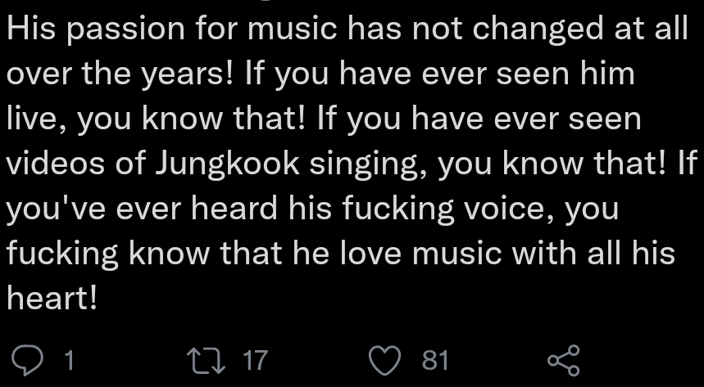704x387 pixels.
Task: Click the retweet count 17
Action: pyautogui.click(x=256, y=359)
